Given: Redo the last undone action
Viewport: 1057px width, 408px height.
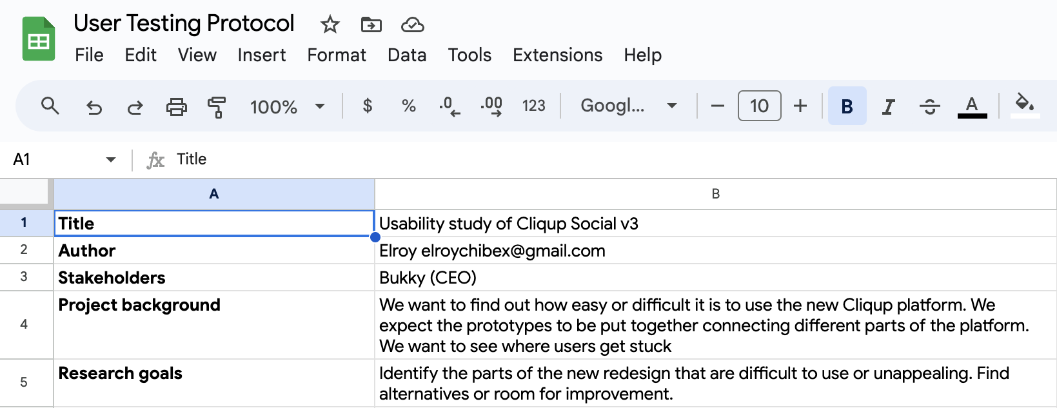Looking at the screenshot, I should [x=135, y=106].
